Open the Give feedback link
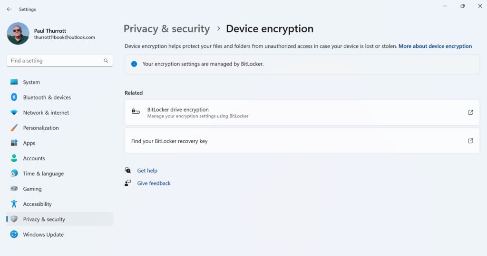 click(x=154, y=183)
